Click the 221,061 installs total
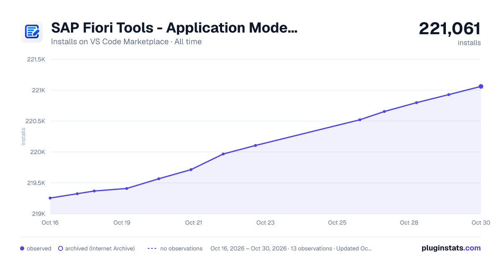 click(x=450, y=29)
